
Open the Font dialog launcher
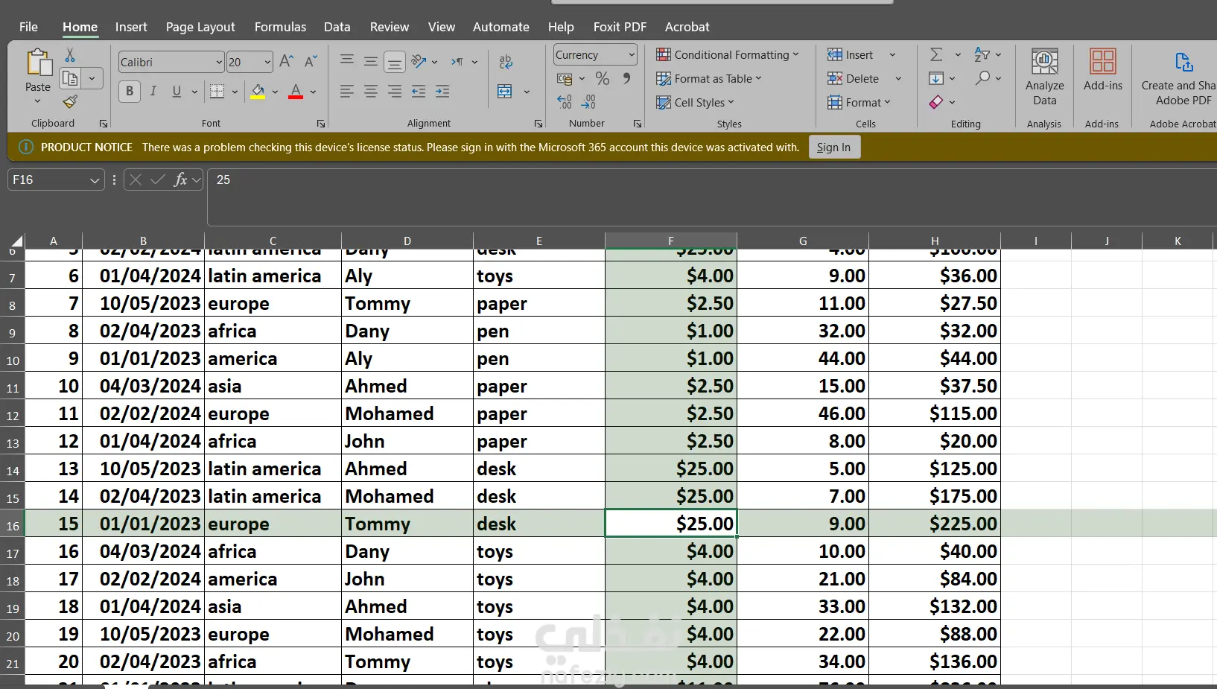pos(321,124)
